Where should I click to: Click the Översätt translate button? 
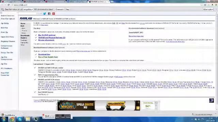(60, 9)
